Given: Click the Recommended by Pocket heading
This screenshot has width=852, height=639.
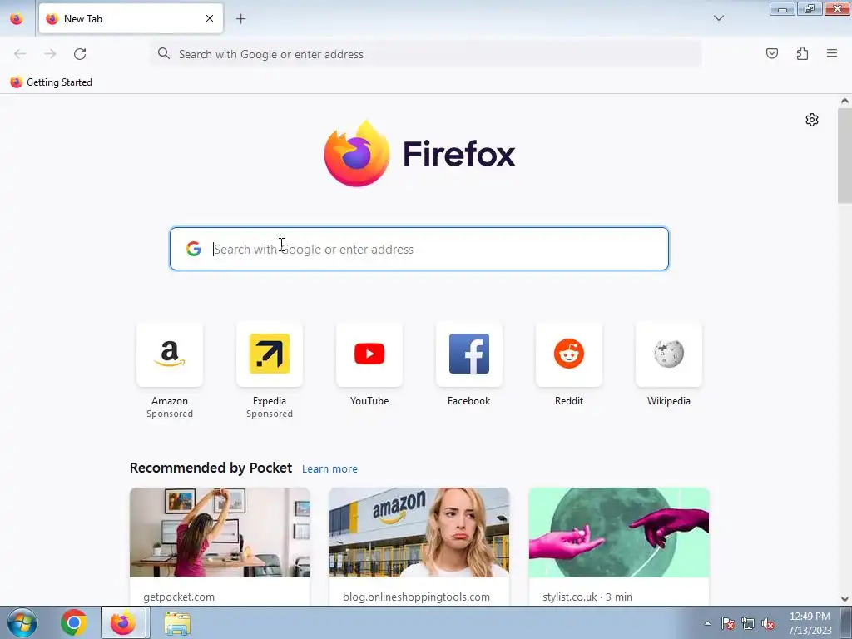Looking at the screenshot, I should 211,468.
